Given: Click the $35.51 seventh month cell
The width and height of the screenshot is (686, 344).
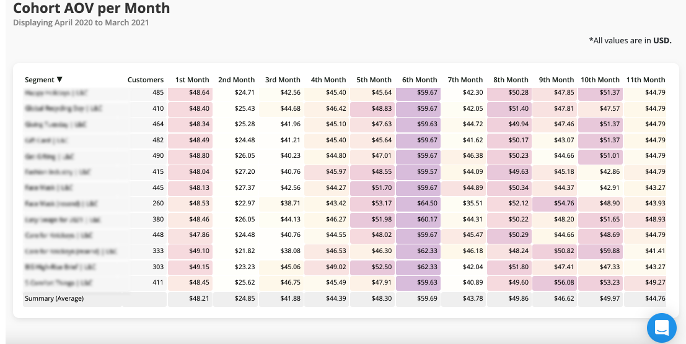Looking at the screenshot, I should point(464,204).
